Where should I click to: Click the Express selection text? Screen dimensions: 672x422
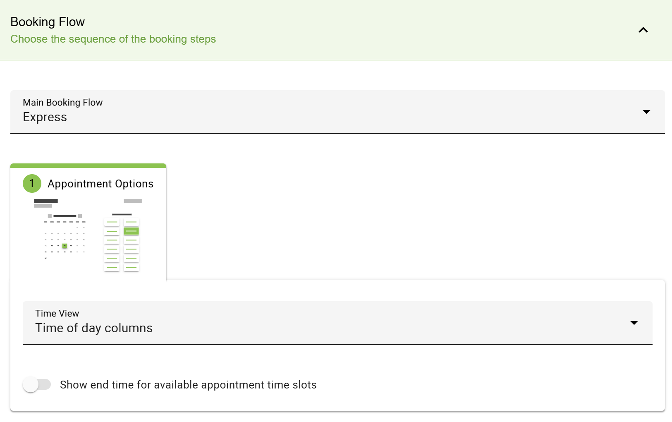[x=45, y=117]
